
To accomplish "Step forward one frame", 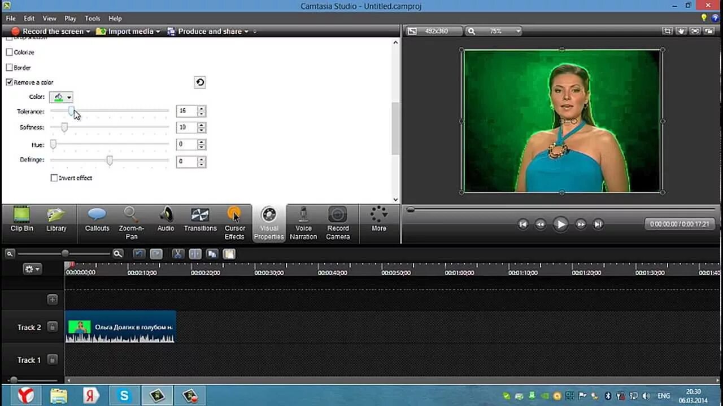I will pos(581,224).
